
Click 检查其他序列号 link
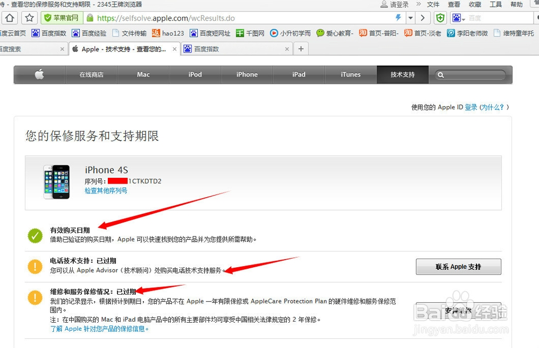point(106,191)
